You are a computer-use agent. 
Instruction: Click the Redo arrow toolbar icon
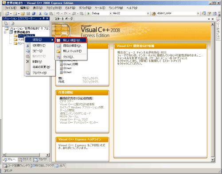pyautogui.click(x=66, y=13)
